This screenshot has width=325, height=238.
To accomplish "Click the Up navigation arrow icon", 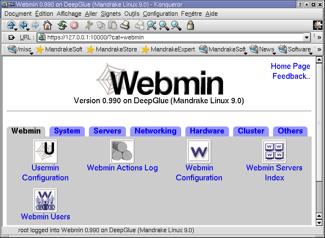I will tap(12, 25).
